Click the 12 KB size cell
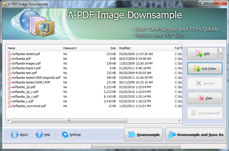This screenshot has height=151, width=229. [112, 106]
